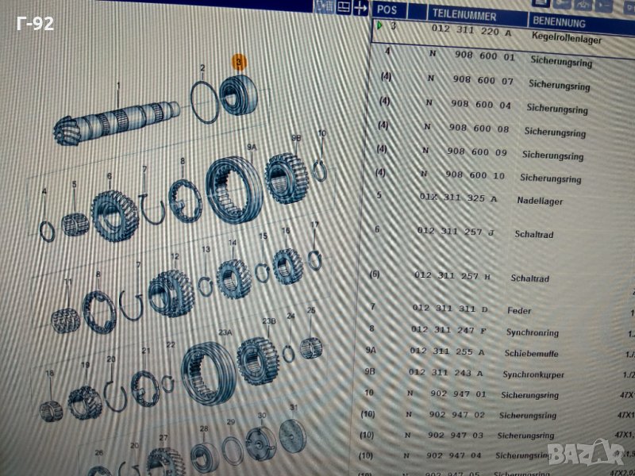Click the TEILENUMMER column header
Screen dimensions: 635x476
coord(464,15)
